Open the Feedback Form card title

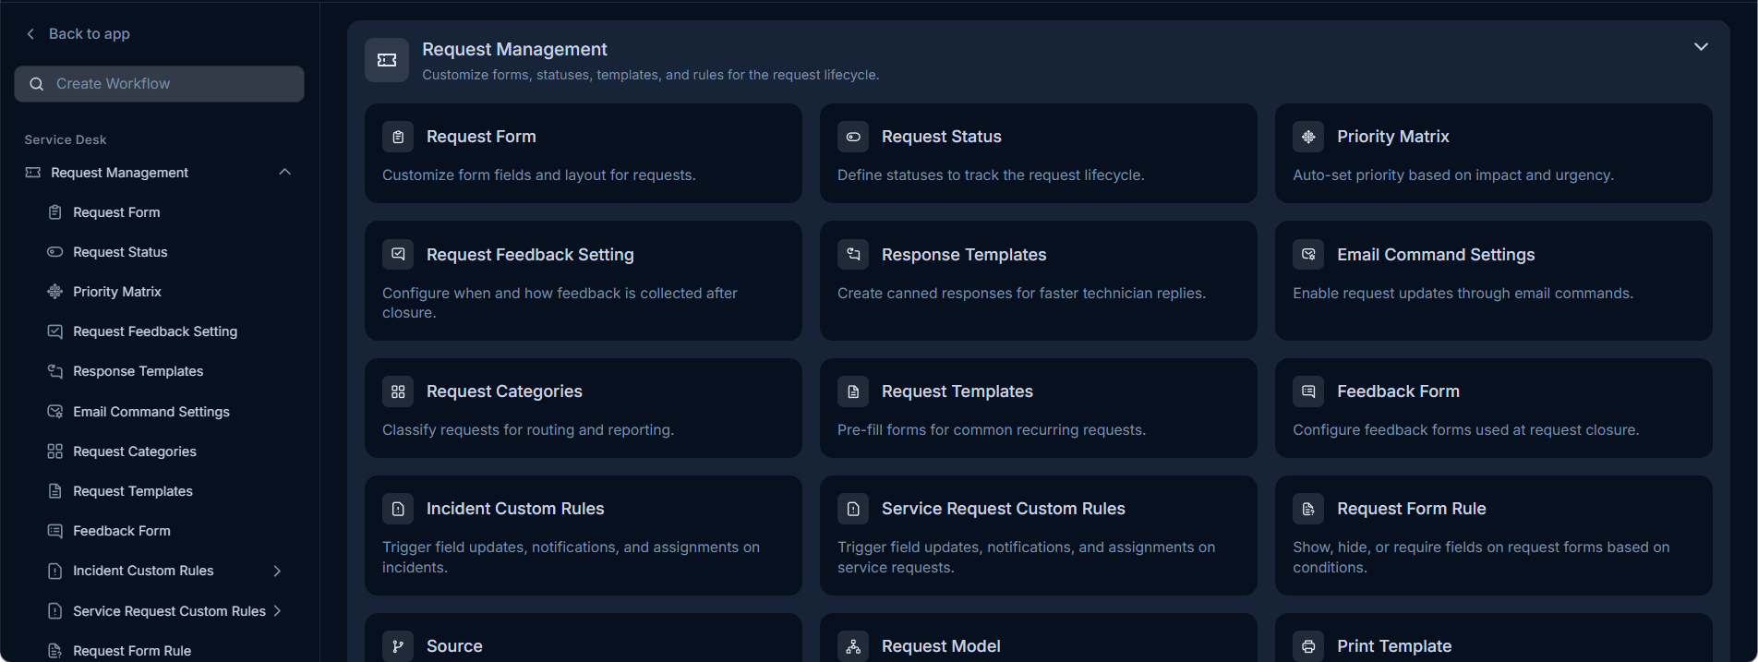click(x=1398, y=391)
